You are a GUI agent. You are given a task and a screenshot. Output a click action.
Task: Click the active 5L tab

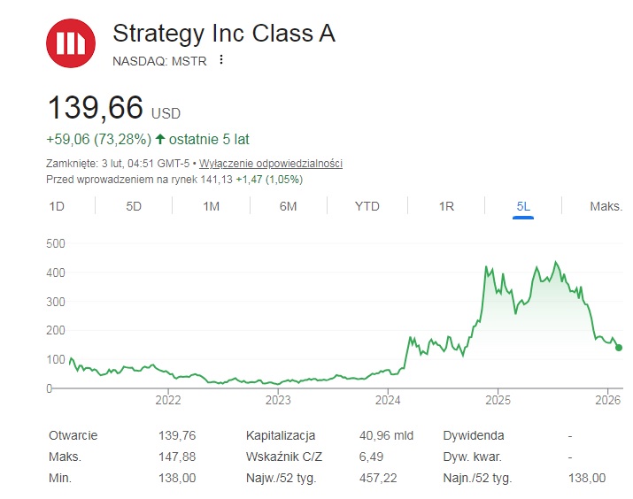click(523, 206)
